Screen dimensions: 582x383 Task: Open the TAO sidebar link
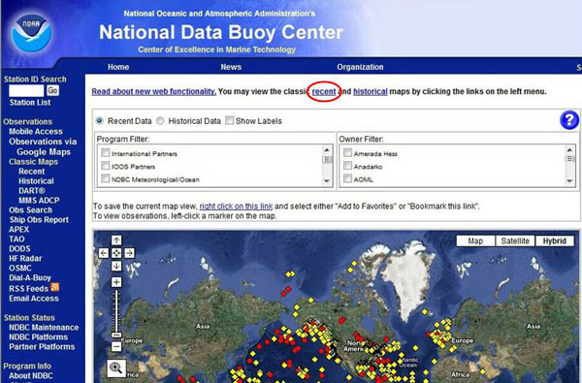(x=16, y=239)
